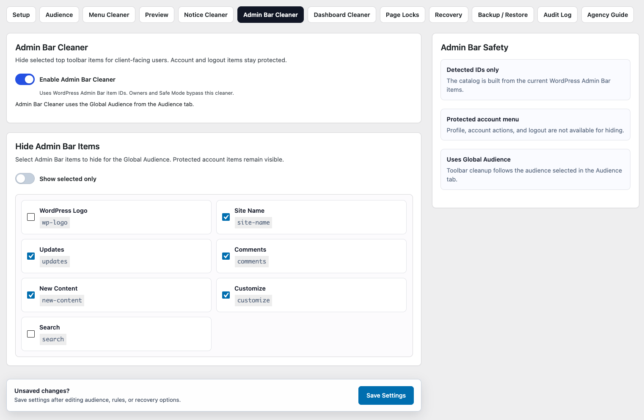
Task: Click the Enable Admin Bar Cleaner label
Action: [x=77, y=80]
